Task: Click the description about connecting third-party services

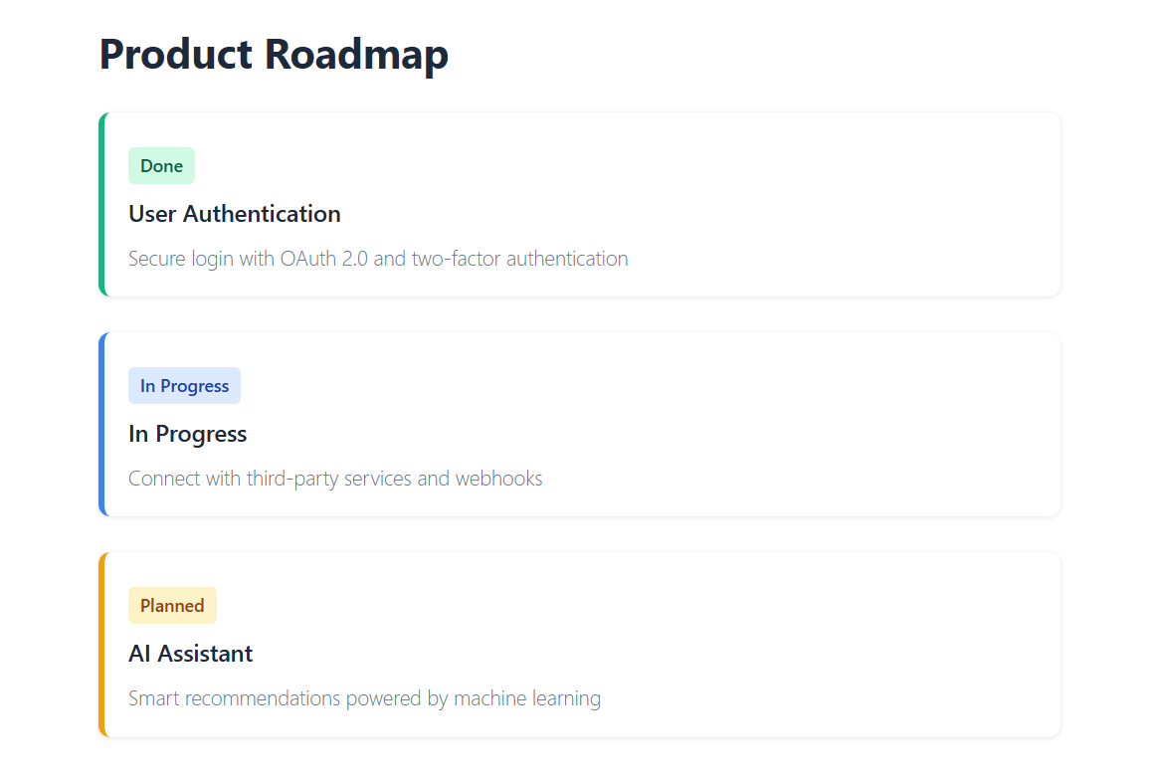Action: [x=335, y=479]
